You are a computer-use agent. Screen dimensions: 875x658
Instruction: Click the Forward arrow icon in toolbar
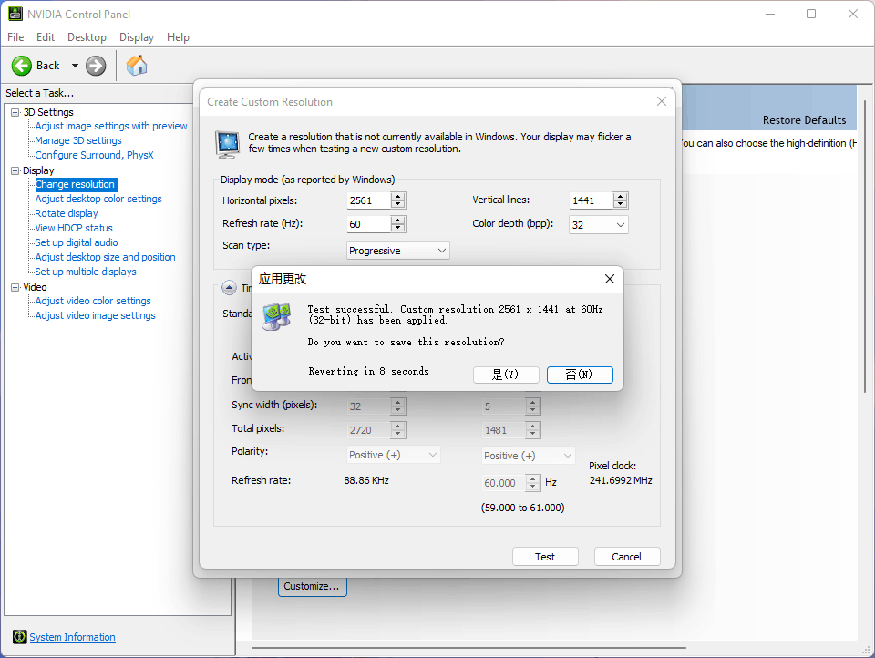click(96, 66)
